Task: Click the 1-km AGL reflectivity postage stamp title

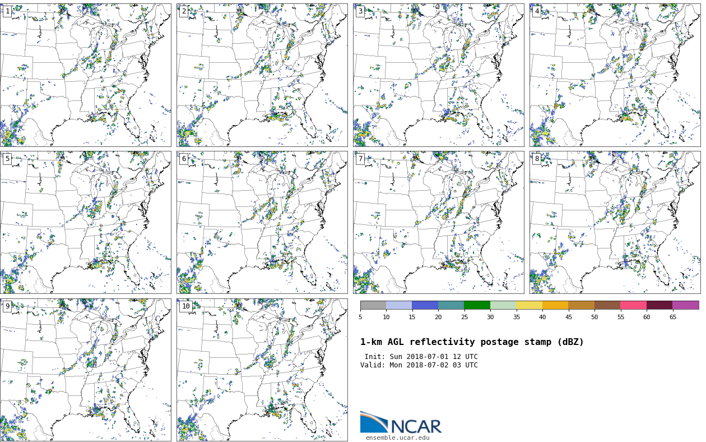Action: click(x=472, y=342)
